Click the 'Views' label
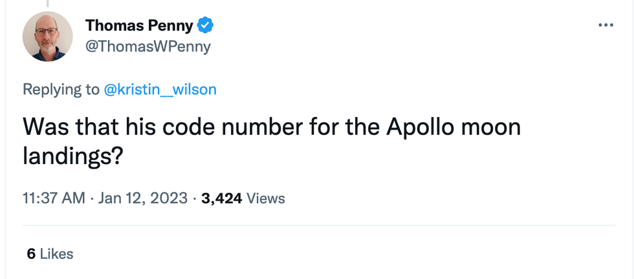This screenshot has height=279, width=634. pos(265,198)
